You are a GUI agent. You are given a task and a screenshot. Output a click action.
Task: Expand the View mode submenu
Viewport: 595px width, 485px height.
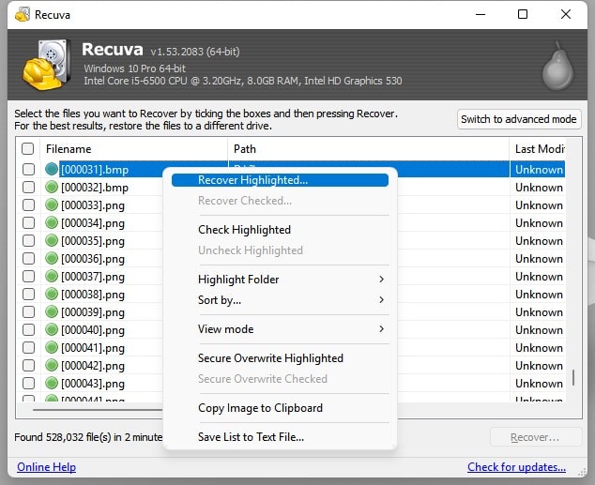280,329
